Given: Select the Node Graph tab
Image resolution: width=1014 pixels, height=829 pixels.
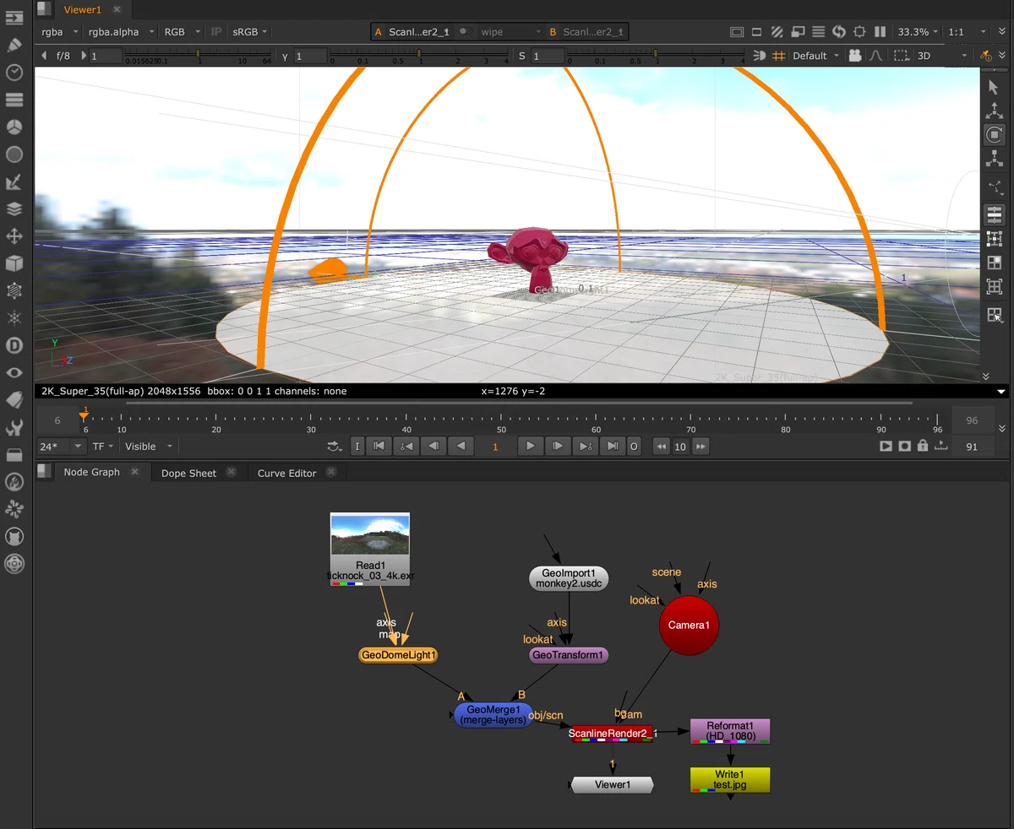Looking at the screenshot, I should [92, 472].
